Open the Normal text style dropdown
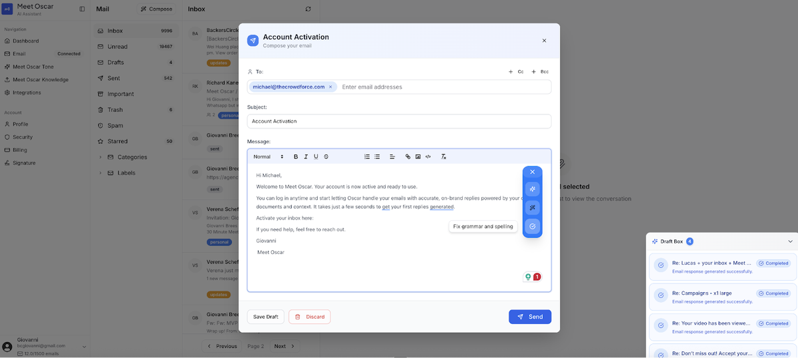Screen dimensions: 798x358 click(x=268, y=156)
